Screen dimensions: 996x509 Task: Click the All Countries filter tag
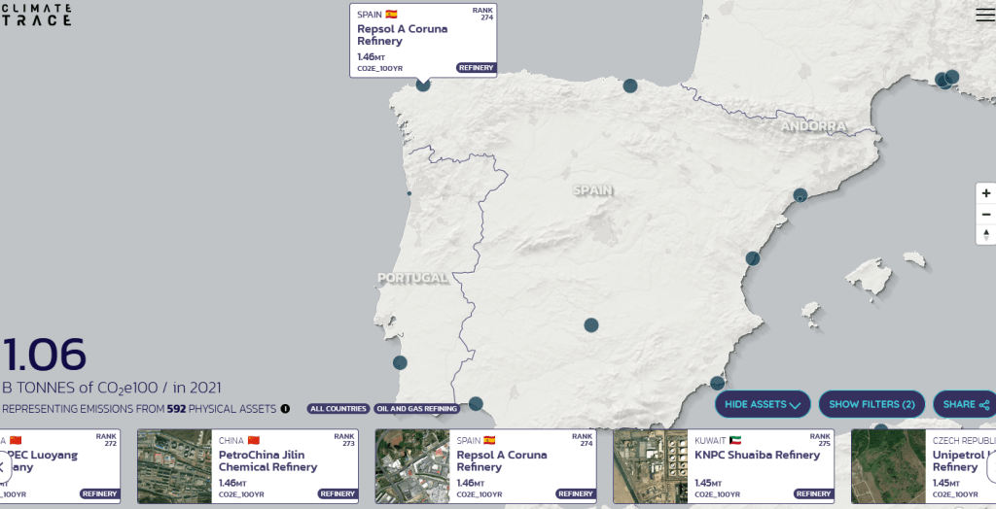tap(338, 409)
